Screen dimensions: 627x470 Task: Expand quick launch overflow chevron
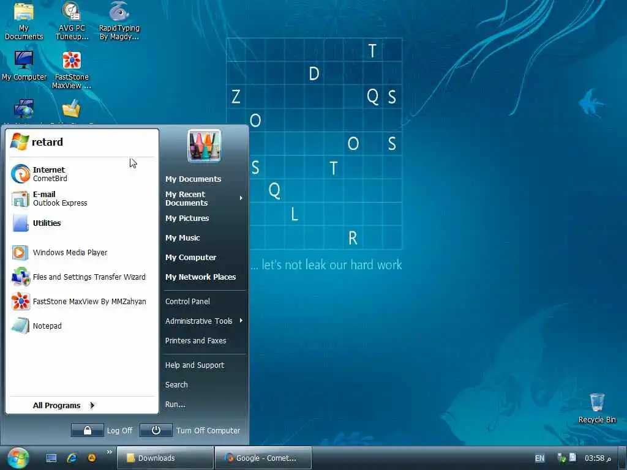(x=109, y=452)
